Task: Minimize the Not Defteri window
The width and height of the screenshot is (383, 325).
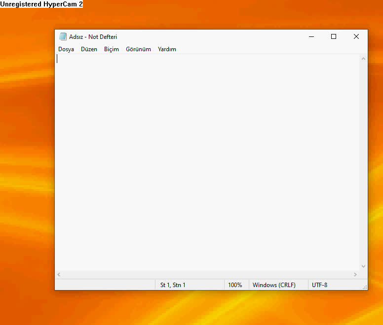Action: coord(311,36)
